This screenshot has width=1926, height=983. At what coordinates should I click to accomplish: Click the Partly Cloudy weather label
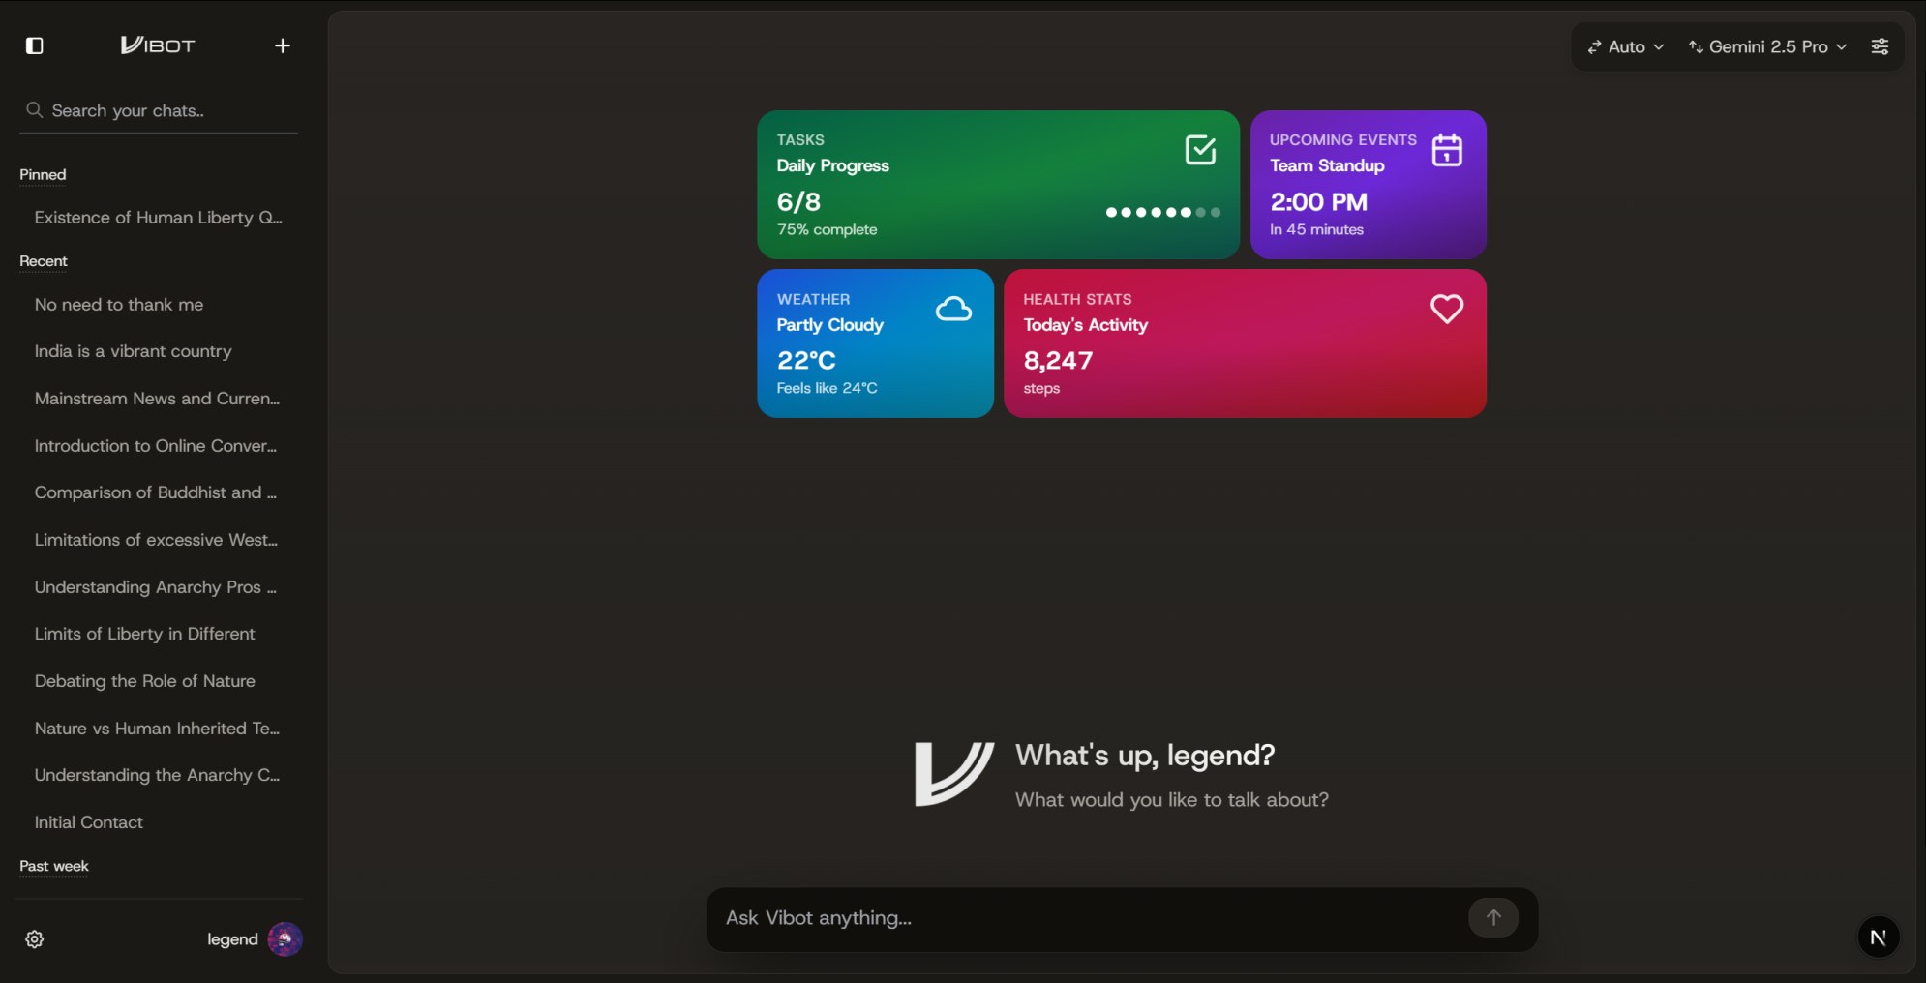click(x=829, y=325)
